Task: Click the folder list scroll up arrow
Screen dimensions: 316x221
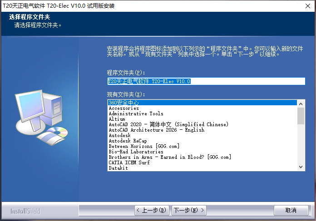Action: (301, 104)
